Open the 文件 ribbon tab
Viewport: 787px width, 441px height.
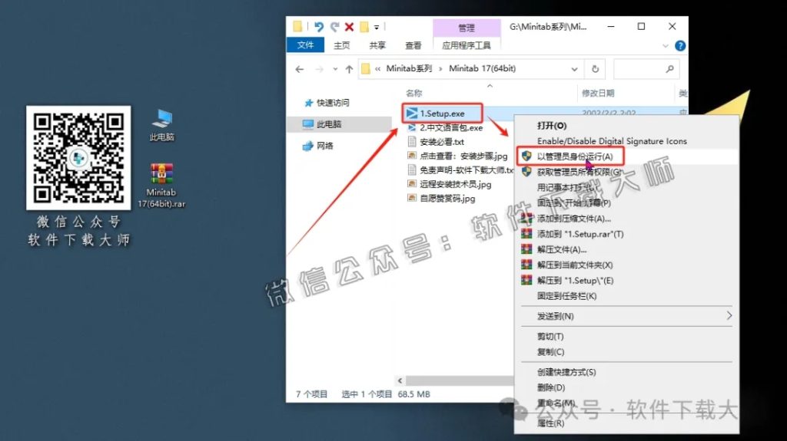coord(305,45)
